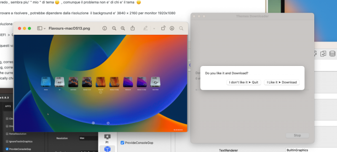
Task: Click the BuiltinGraphics value field
Action: 311,150
